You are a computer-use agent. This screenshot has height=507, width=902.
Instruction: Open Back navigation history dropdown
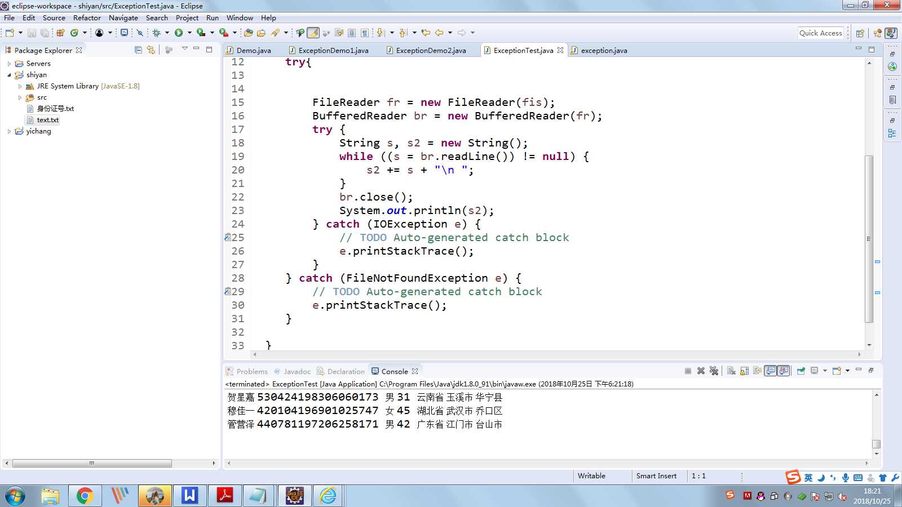point(450,33)
